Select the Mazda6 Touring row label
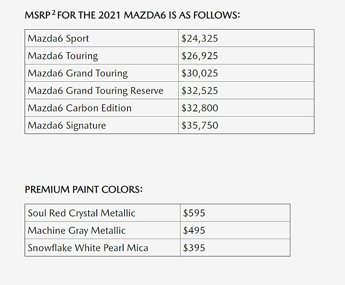The width and height of the screenshot is (345, 285). (63, 56)
